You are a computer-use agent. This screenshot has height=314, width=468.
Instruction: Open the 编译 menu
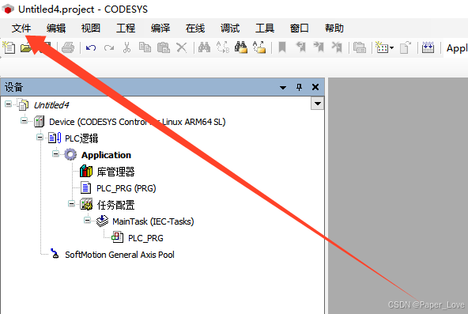click(160, 28)
